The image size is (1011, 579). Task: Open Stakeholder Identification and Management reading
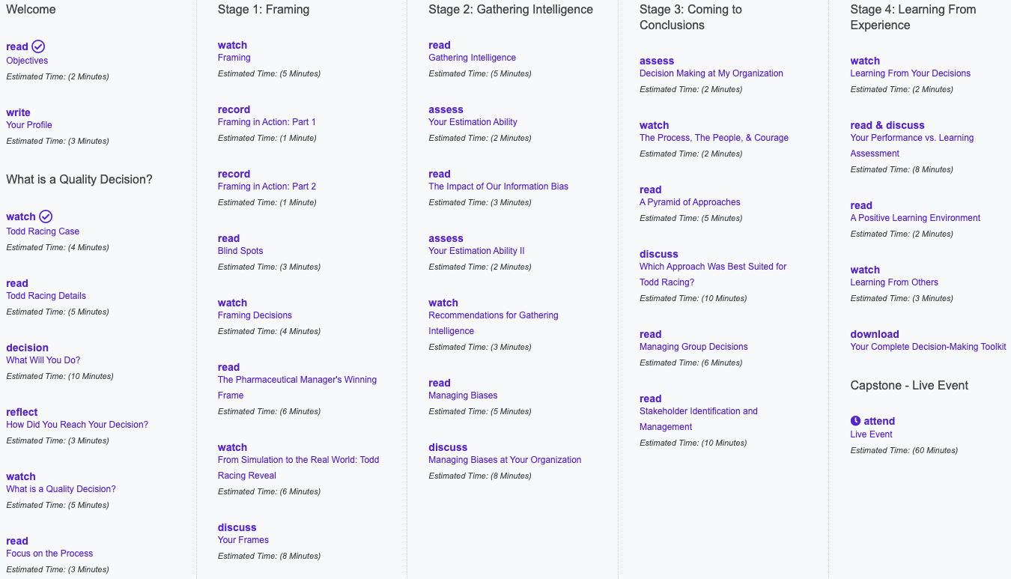coord(698,411)
